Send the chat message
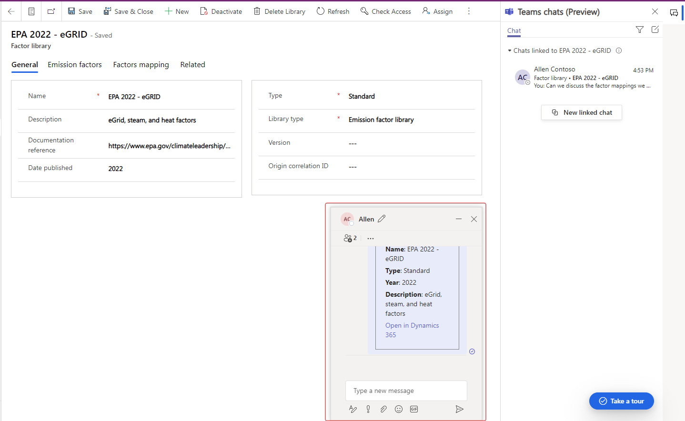 click(459, 409)
